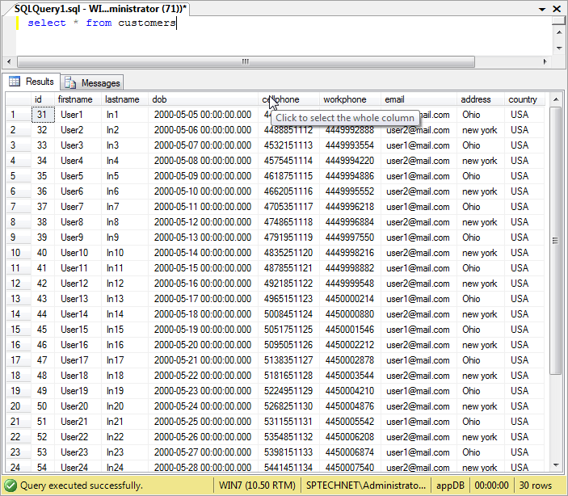Click results grid scroll up arrow
Viewport: 568px width, 496px height.
[x=556, y=99]
